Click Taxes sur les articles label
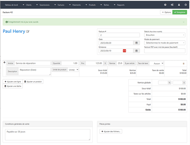Image resolution: width=190 pixels, height=145 pixels. [142, 94]
